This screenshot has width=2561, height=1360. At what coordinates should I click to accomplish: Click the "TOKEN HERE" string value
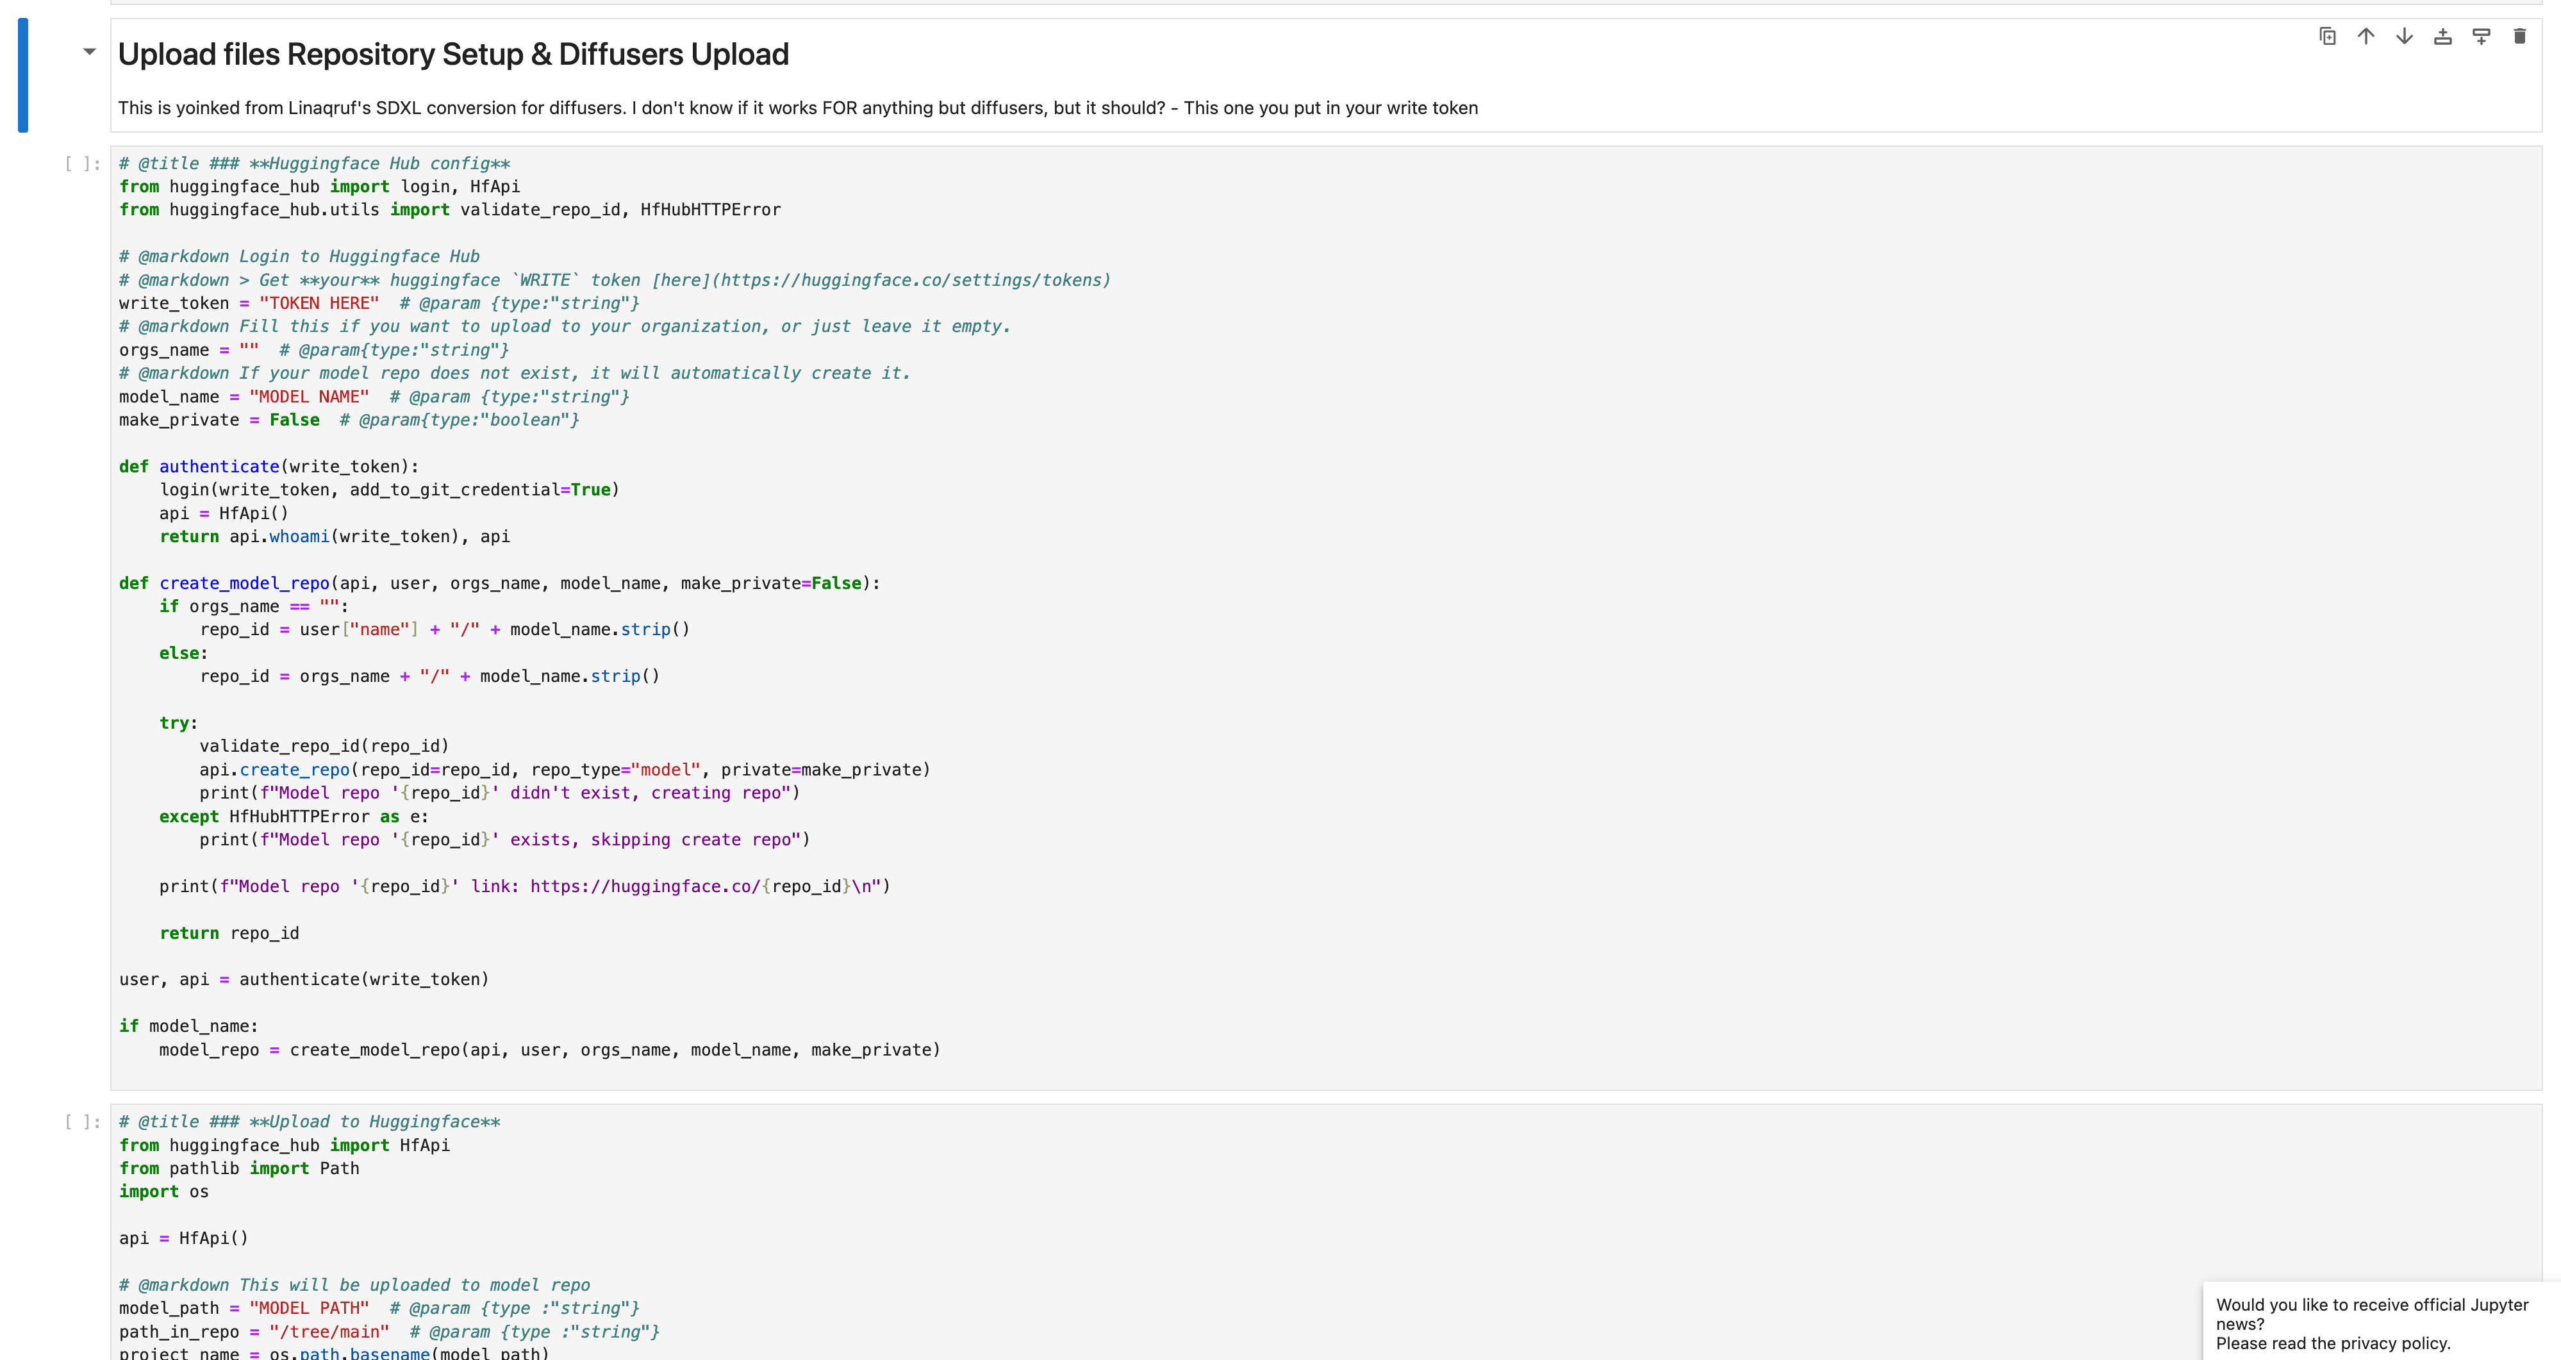319,303
